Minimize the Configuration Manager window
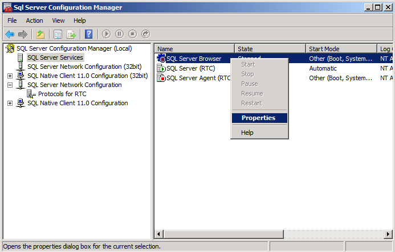 coord(369,7)
